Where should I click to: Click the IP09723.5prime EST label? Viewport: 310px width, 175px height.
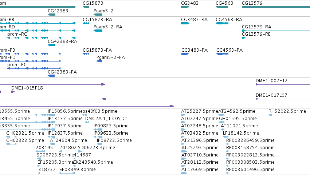(114, 141)
